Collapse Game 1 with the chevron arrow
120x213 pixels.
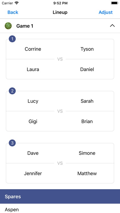pyautogui.click(x=112, y=26)
